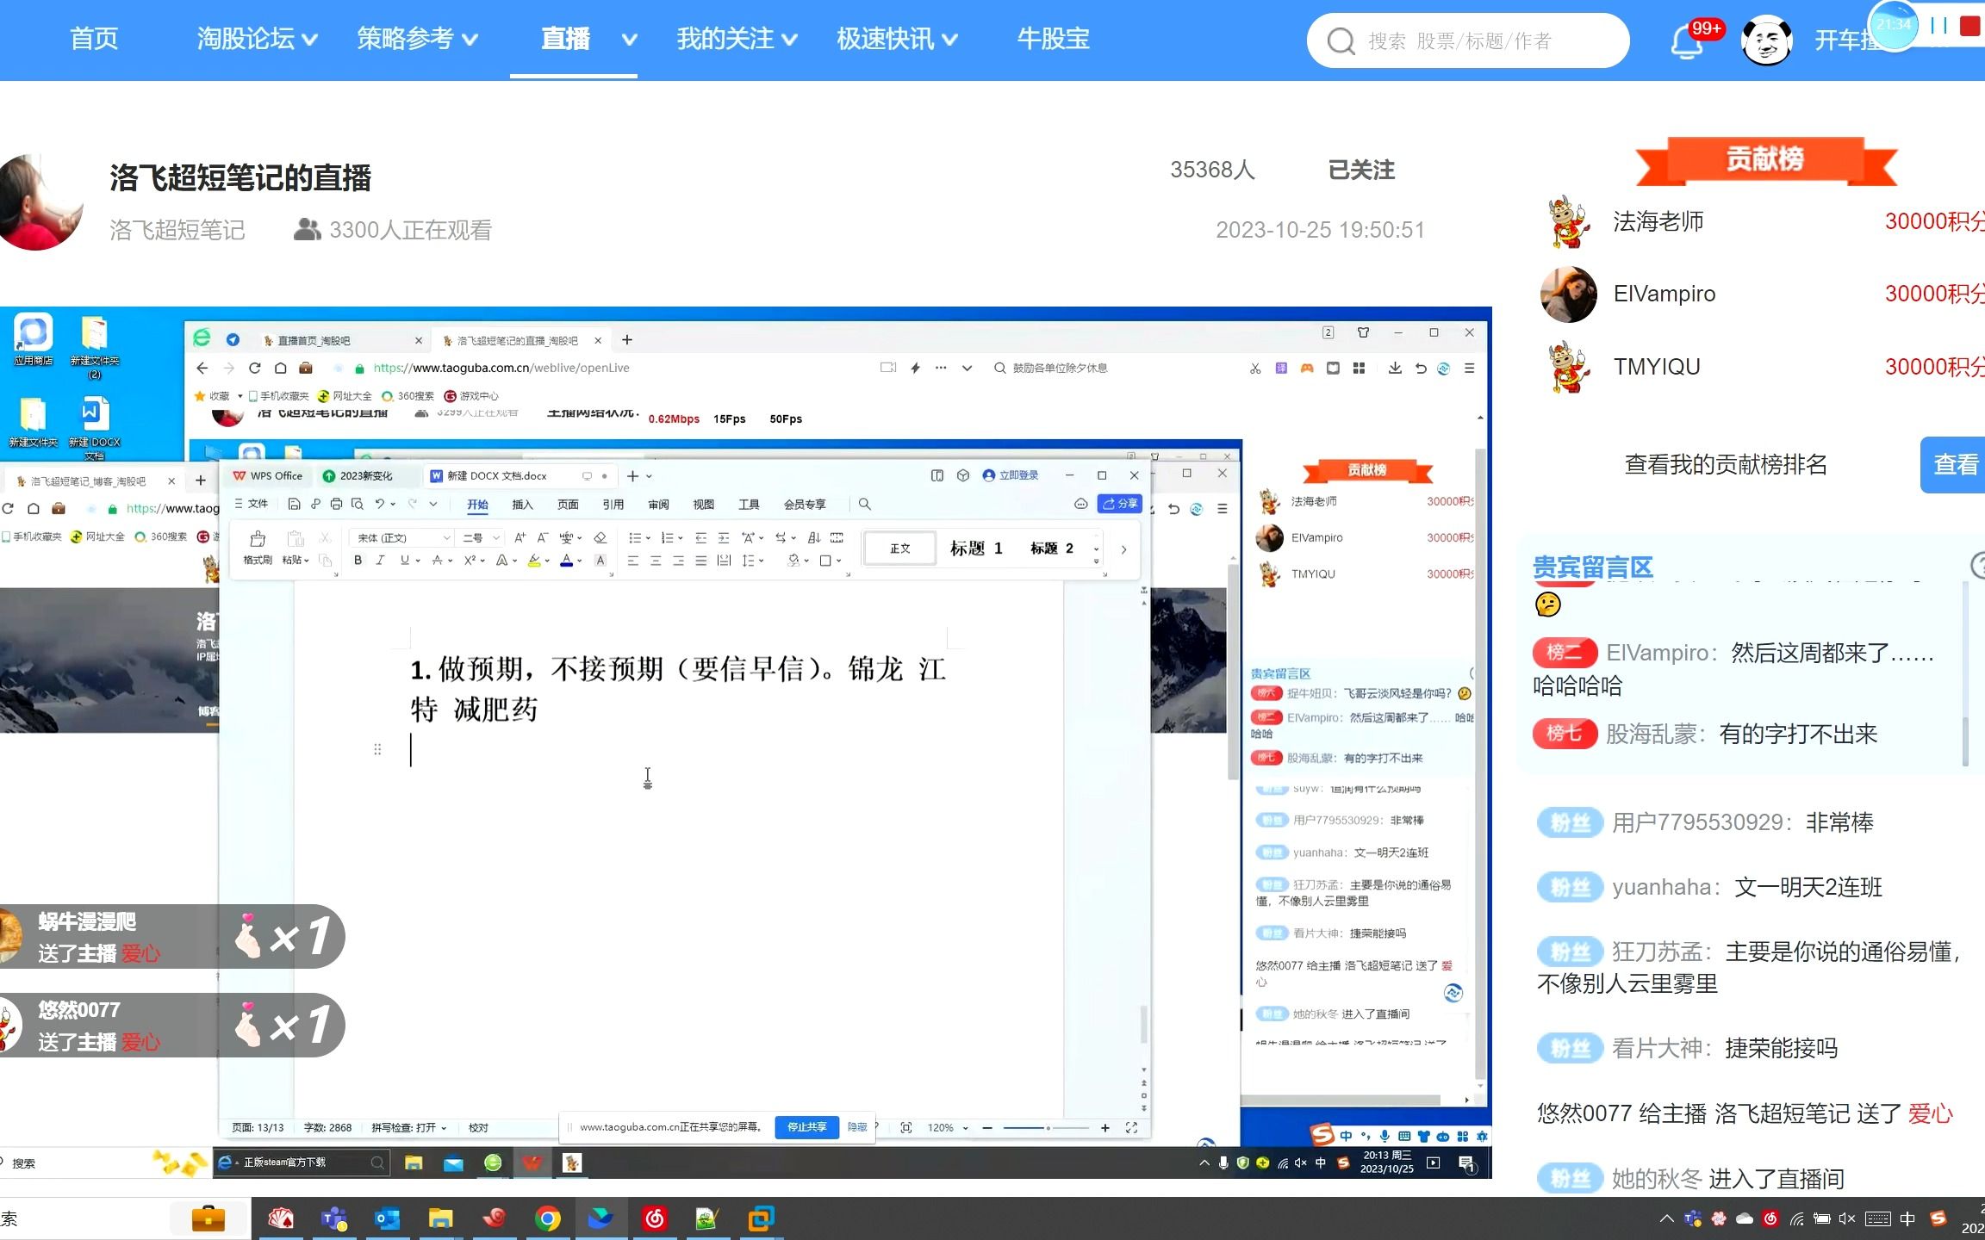Click the red stop recording square
The width and height of the screenshot is (1985, 1240).
pos(1969,26)
